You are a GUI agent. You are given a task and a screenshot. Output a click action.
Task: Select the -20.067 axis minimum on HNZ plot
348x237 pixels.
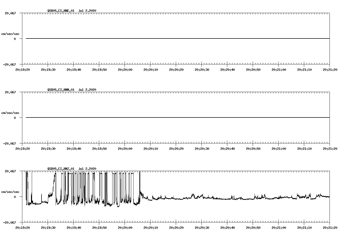pyautogui.click(x=9, y=222)
